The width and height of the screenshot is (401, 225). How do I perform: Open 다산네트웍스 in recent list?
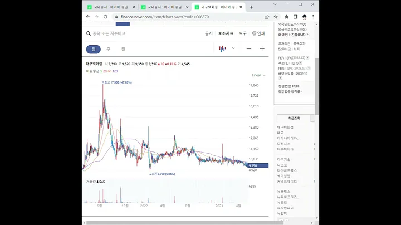coord(287,170)
